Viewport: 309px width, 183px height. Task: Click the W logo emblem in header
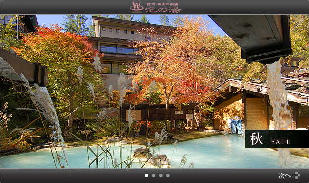click(136, 7)
